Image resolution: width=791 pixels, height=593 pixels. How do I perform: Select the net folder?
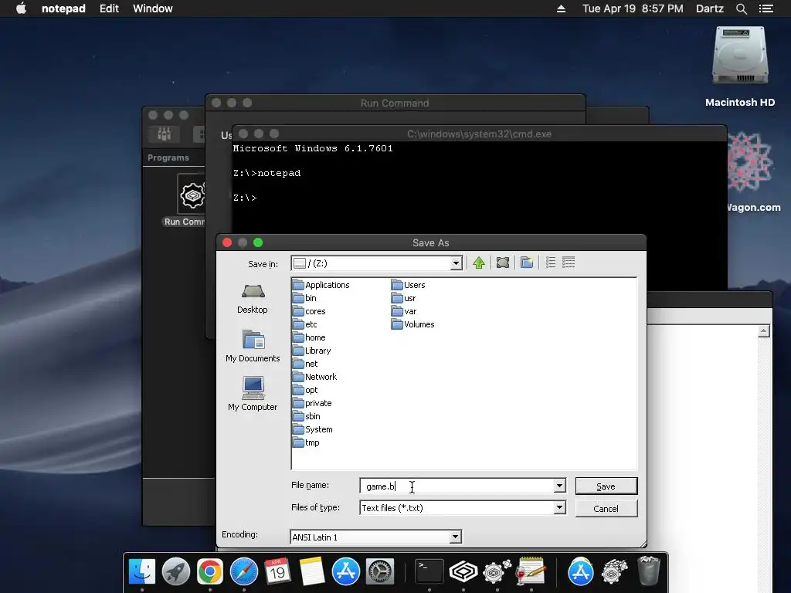tap(306, 364)
